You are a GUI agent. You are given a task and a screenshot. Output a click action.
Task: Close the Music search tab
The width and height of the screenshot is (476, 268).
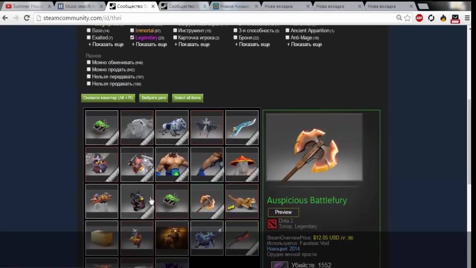[101, 6]
